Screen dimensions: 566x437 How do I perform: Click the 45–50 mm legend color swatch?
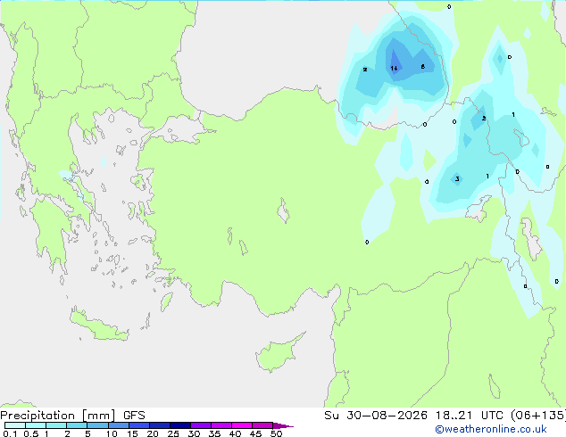tap(262, 425)
